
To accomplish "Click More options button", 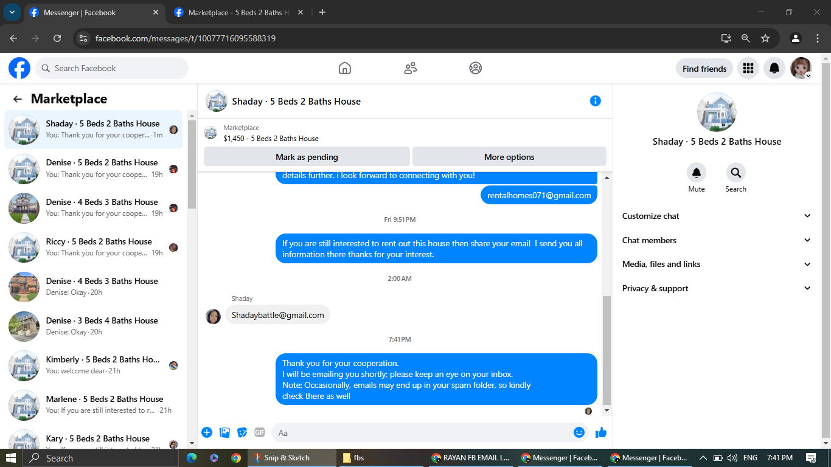I will pyautogui.click(x=509, y=157).
